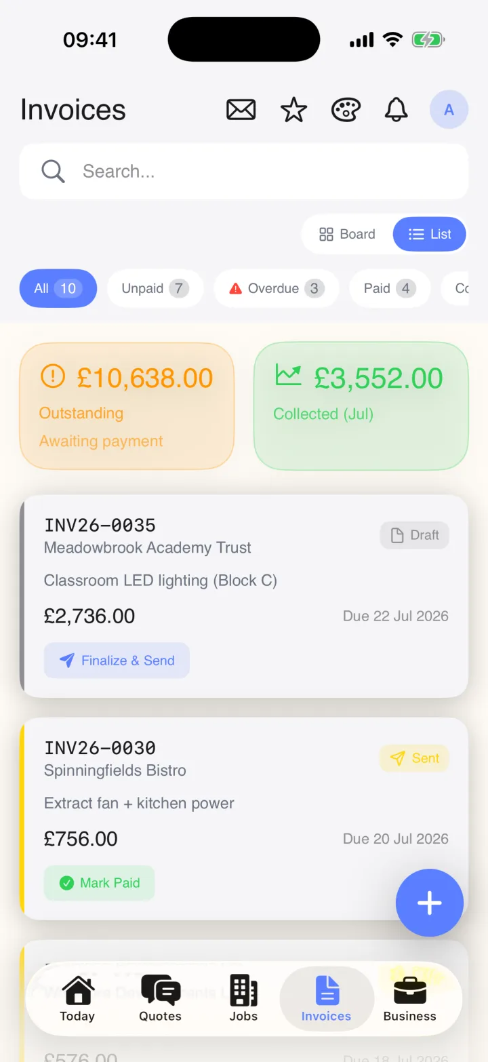Switch to List view
The height and width of the screenshot is (1062, 488).
(430, 234)
